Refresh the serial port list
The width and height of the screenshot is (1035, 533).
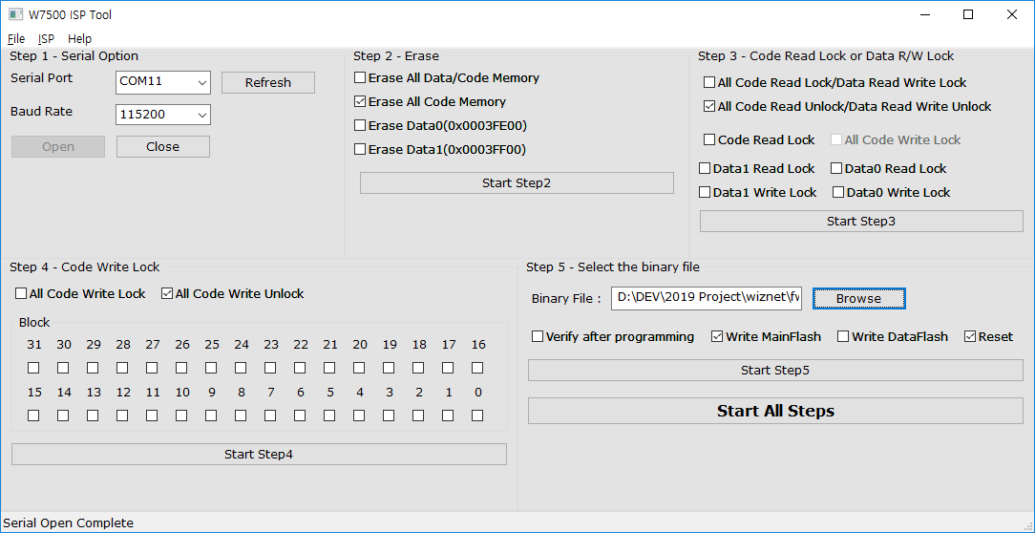[x=268, y=82]
